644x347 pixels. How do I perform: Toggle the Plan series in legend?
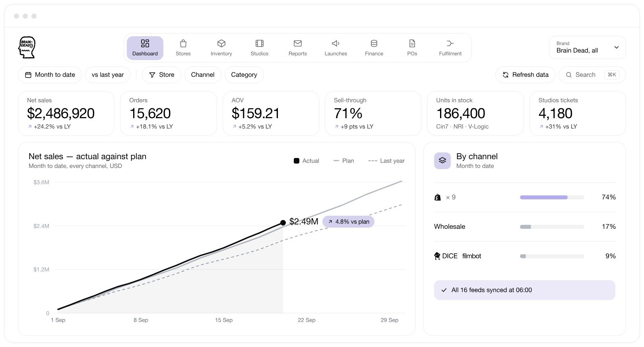[343, 161]
